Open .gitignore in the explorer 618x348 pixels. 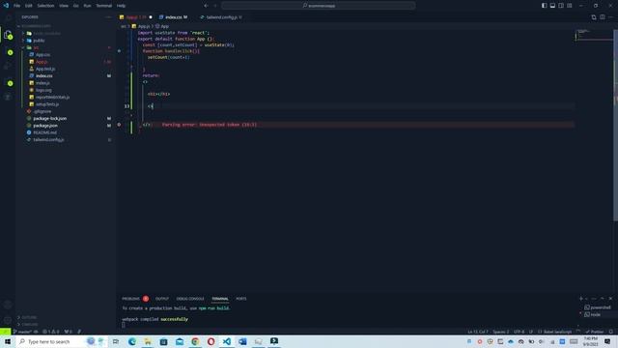tap(42, 111)
